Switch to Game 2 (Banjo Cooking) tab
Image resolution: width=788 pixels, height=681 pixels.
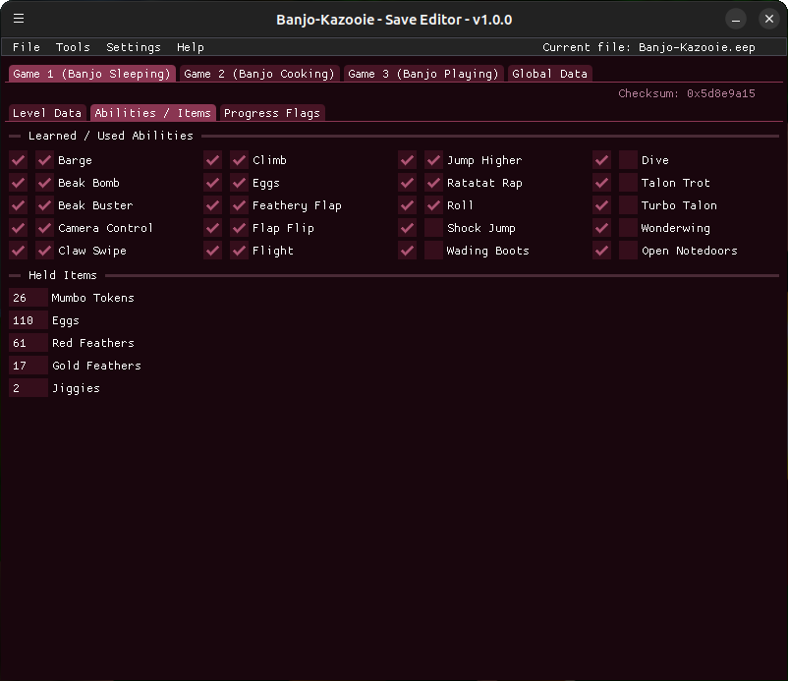pyautogui.click(x=259, y=74)
